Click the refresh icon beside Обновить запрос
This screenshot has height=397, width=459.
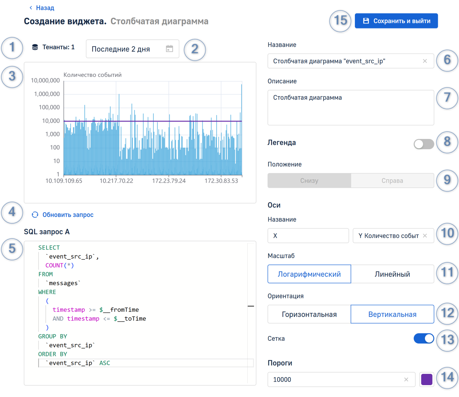tap(35, 215)
